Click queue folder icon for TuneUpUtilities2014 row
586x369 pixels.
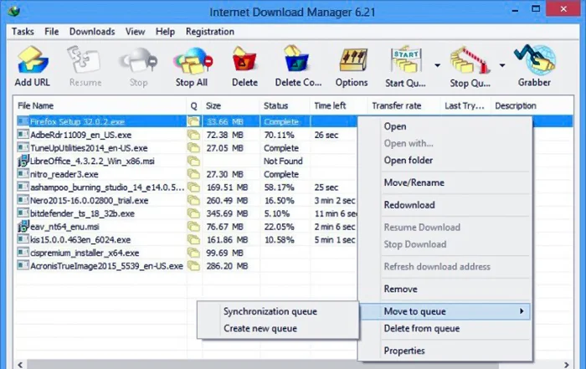point(193,148)
